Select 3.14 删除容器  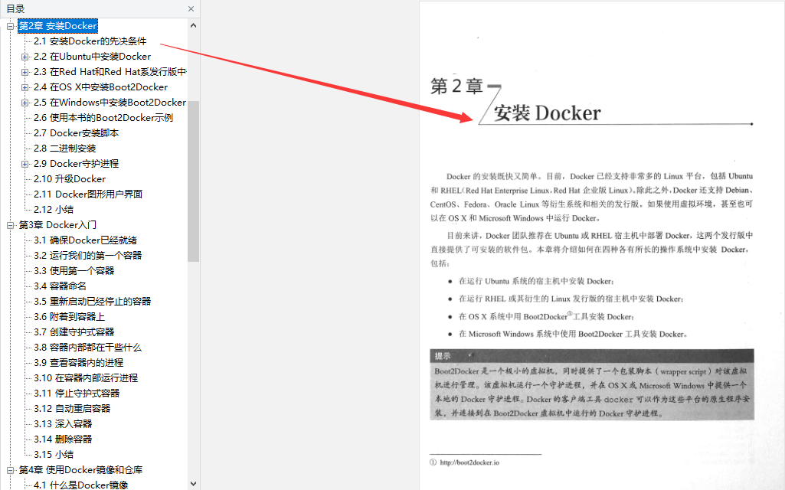[x=63, y=439]
